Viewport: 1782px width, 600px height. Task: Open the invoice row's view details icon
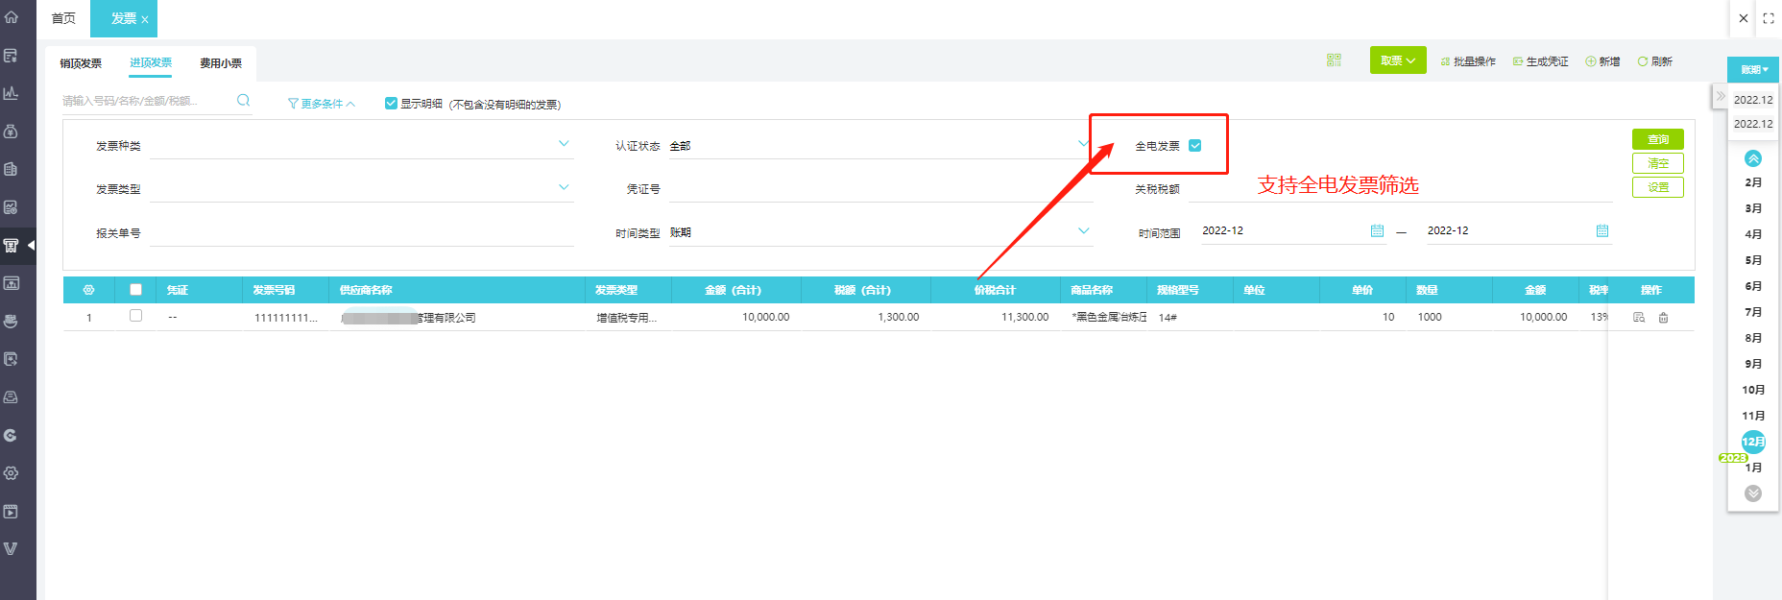(x=1639, y=318)
